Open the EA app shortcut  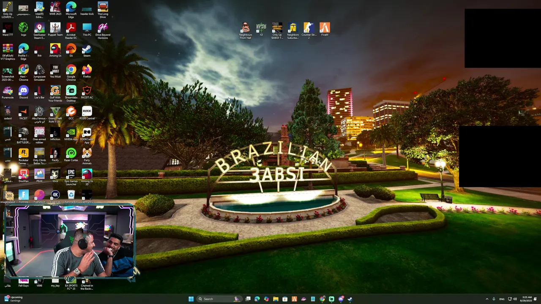71,50
